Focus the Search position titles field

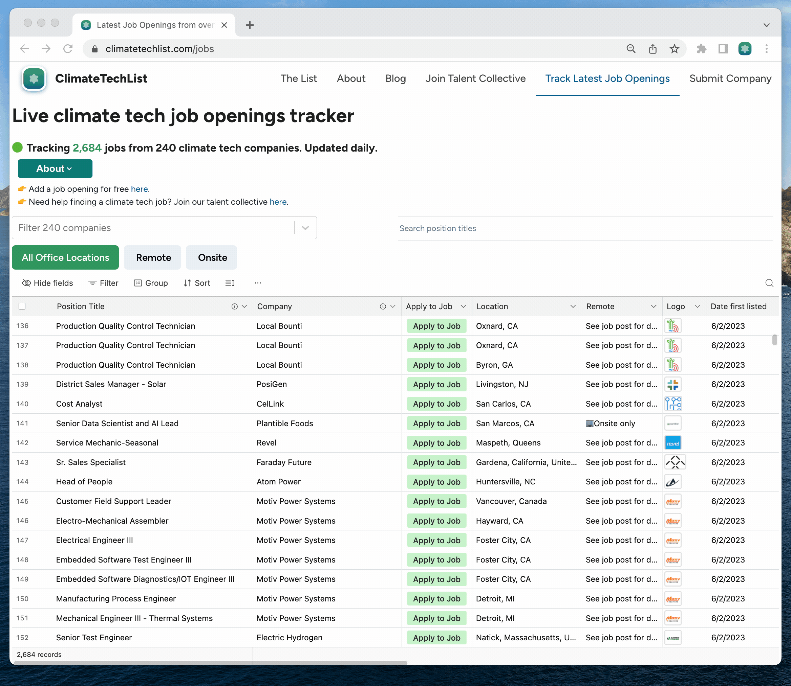(585, 228)
